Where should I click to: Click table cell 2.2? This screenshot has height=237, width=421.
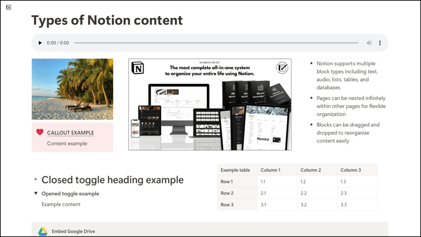317,193
